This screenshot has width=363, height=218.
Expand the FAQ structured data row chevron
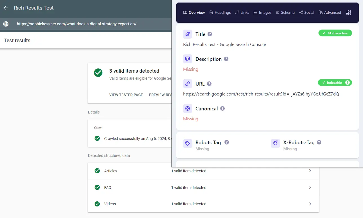tap(310, 187)
